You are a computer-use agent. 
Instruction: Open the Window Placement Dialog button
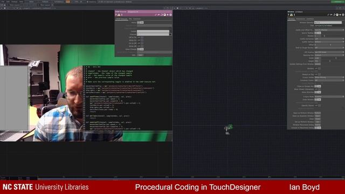(x=318, y=124)
